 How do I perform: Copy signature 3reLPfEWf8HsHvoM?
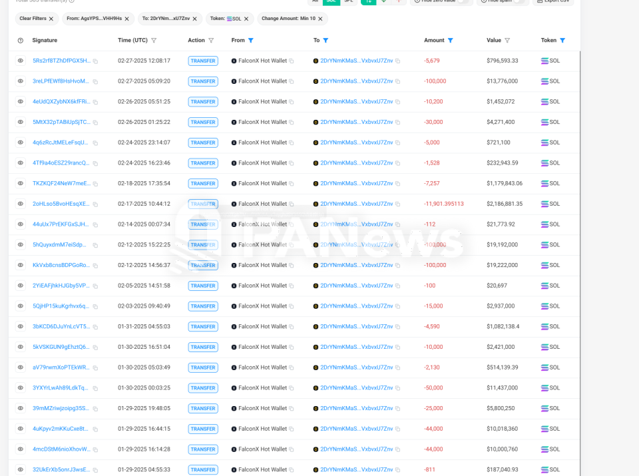[95, 81]
